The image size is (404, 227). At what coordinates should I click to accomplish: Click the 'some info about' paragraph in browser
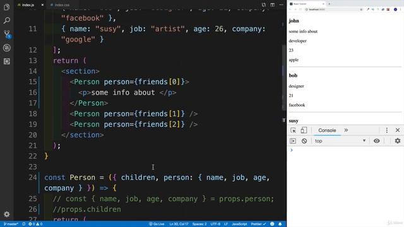coord(303,32)
